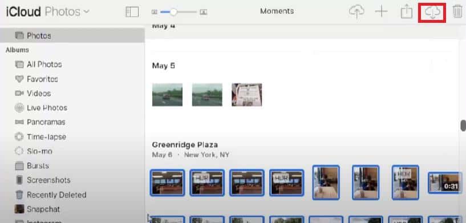This screenshot has width=466, height=223.
Task: Open the Live Photos album
Action: pyautogui.click(x=47, y=108)
